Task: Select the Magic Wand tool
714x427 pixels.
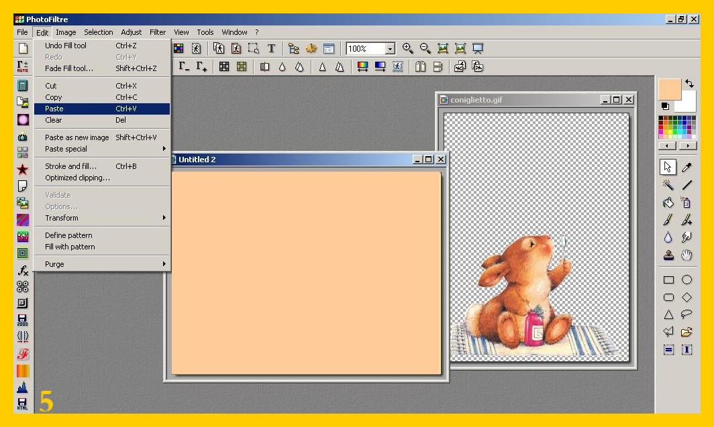Action: (x=668, y=185)
